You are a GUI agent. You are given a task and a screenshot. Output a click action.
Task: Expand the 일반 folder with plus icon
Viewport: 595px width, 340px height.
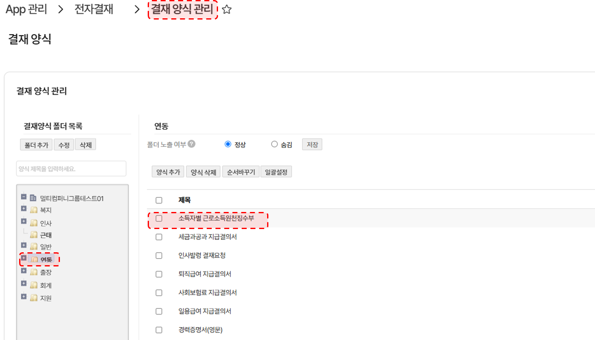point(24,245)
